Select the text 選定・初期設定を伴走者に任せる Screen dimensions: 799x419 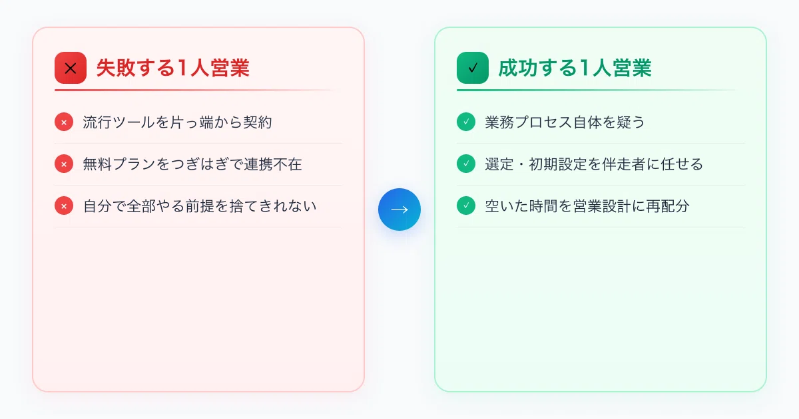point(594,164)
